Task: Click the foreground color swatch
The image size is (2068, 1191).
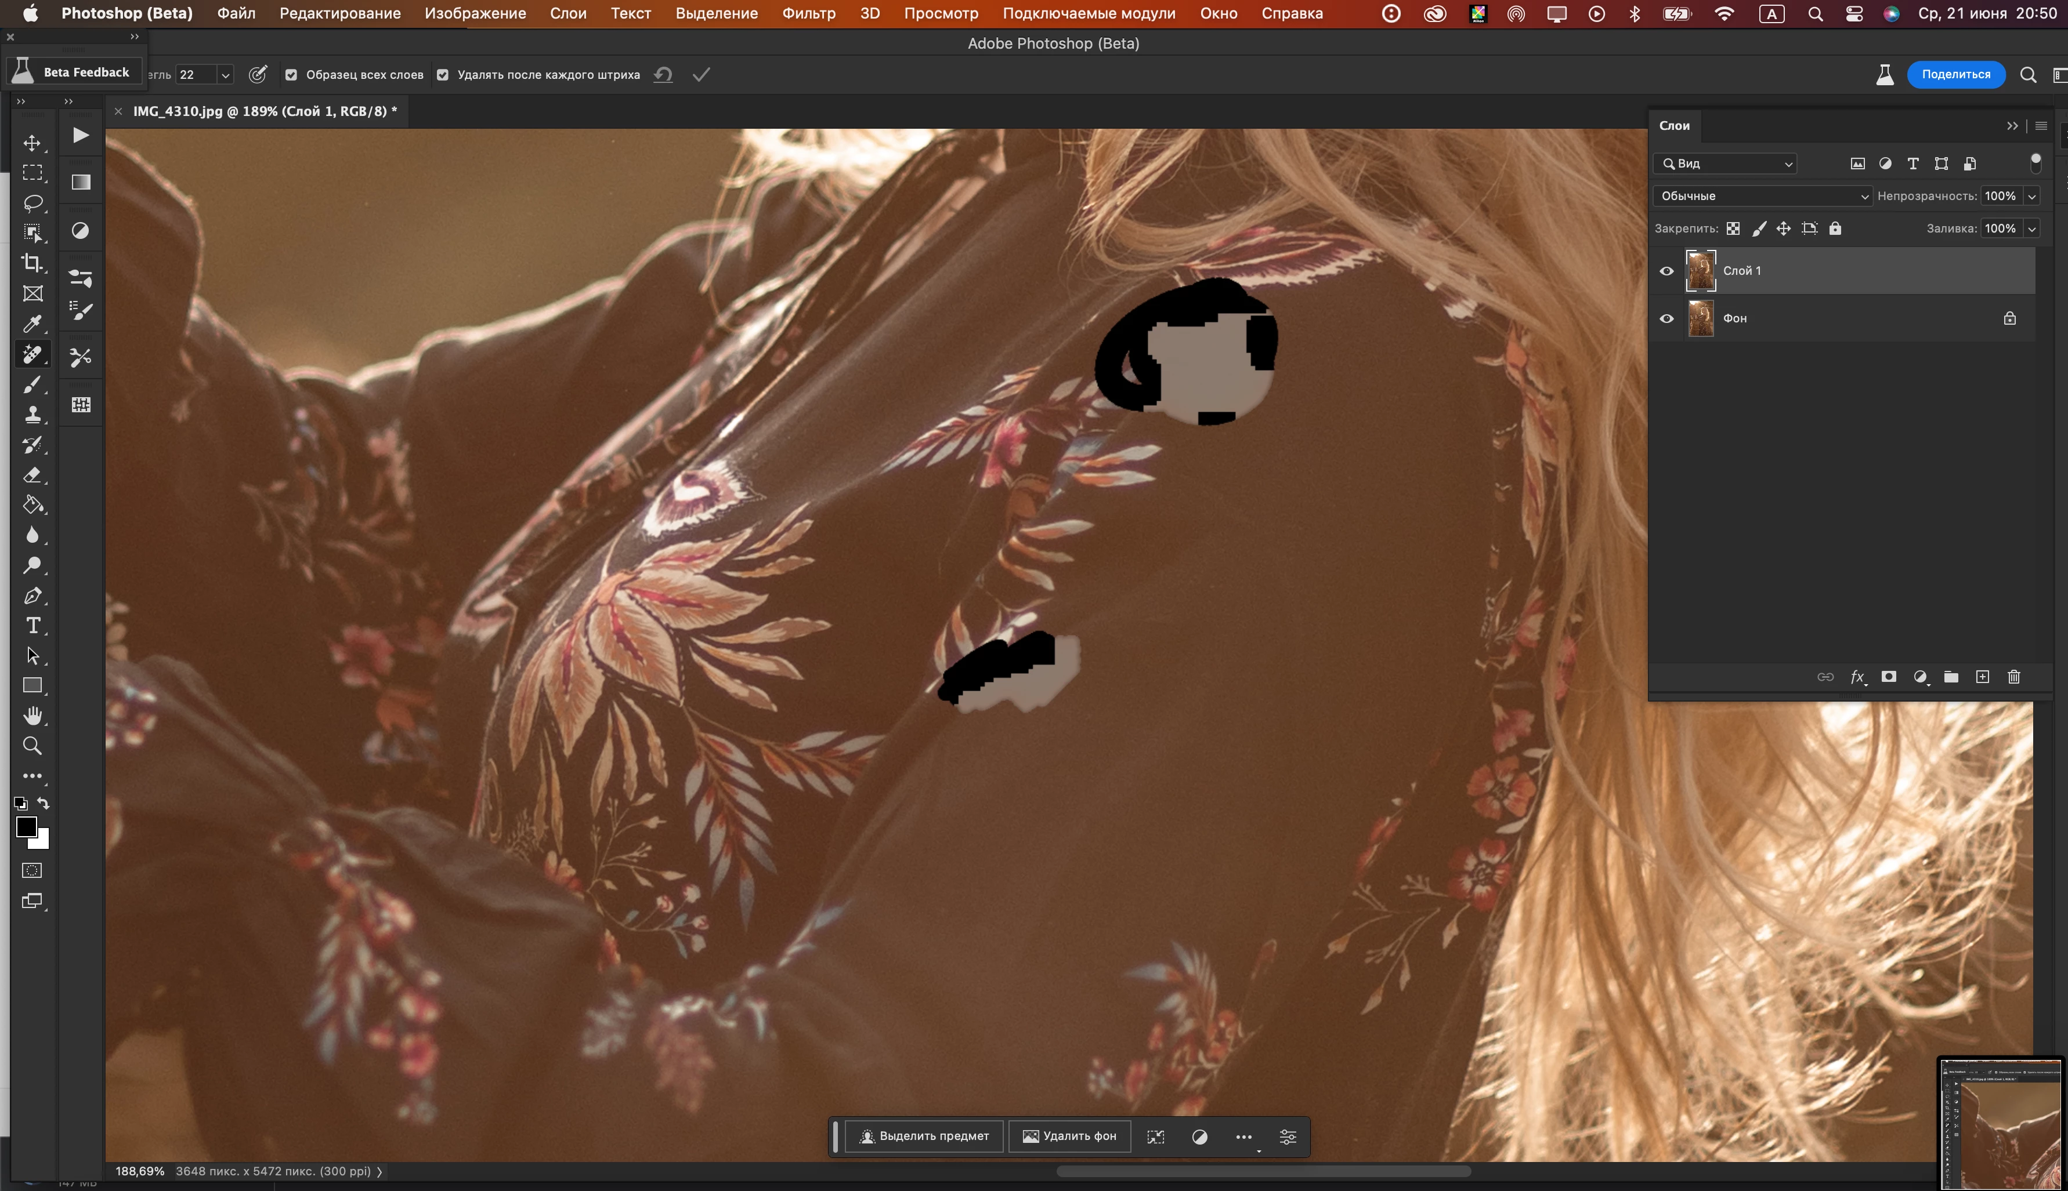Action: tap(26, 827)
